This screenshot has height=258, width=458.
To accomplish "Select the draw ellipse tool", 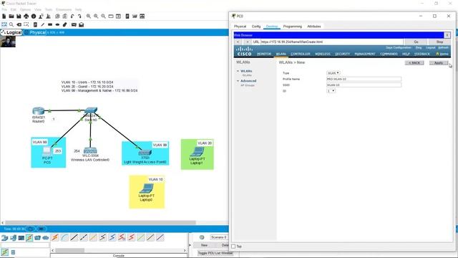I will (x=57, y=24).
